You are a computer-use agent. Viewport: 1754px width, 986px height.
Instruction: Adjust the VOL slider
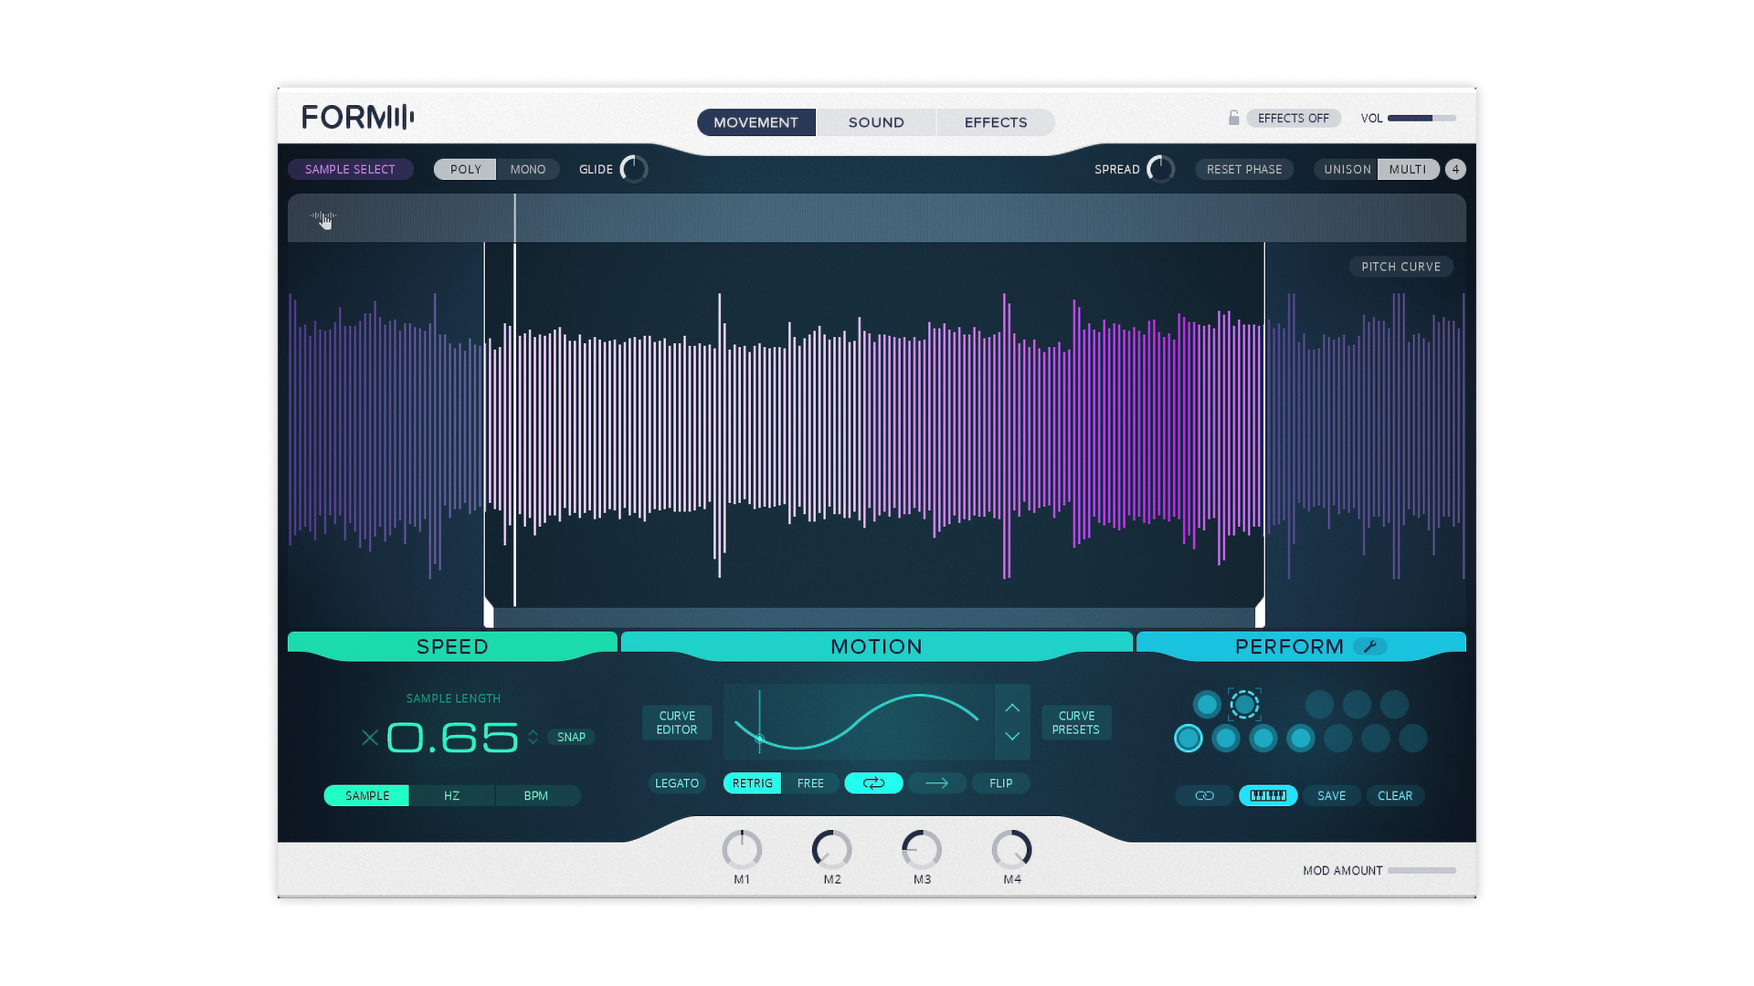click(x=1421, y=119)
